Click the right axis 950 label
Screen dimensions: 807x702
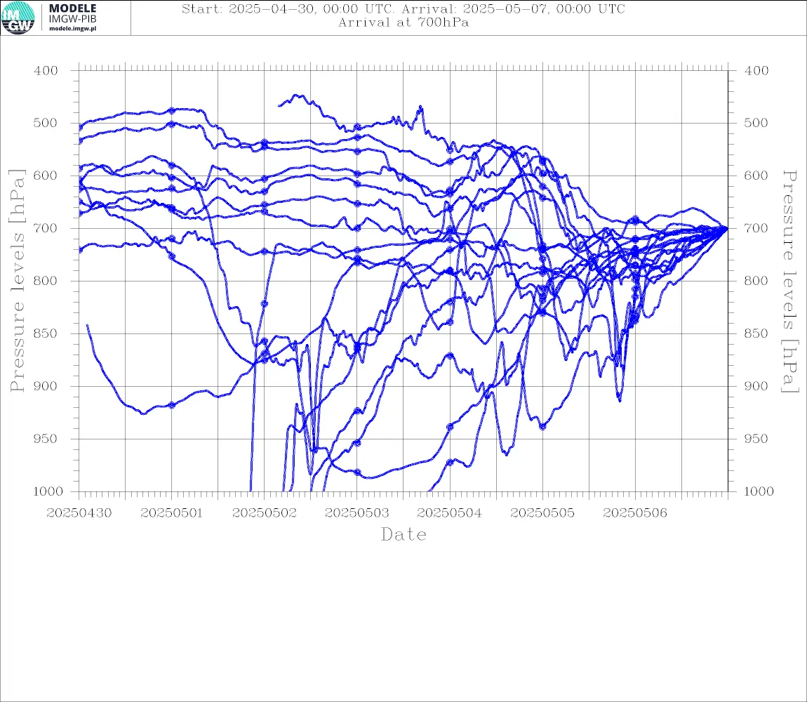click(x=756, y=439)
